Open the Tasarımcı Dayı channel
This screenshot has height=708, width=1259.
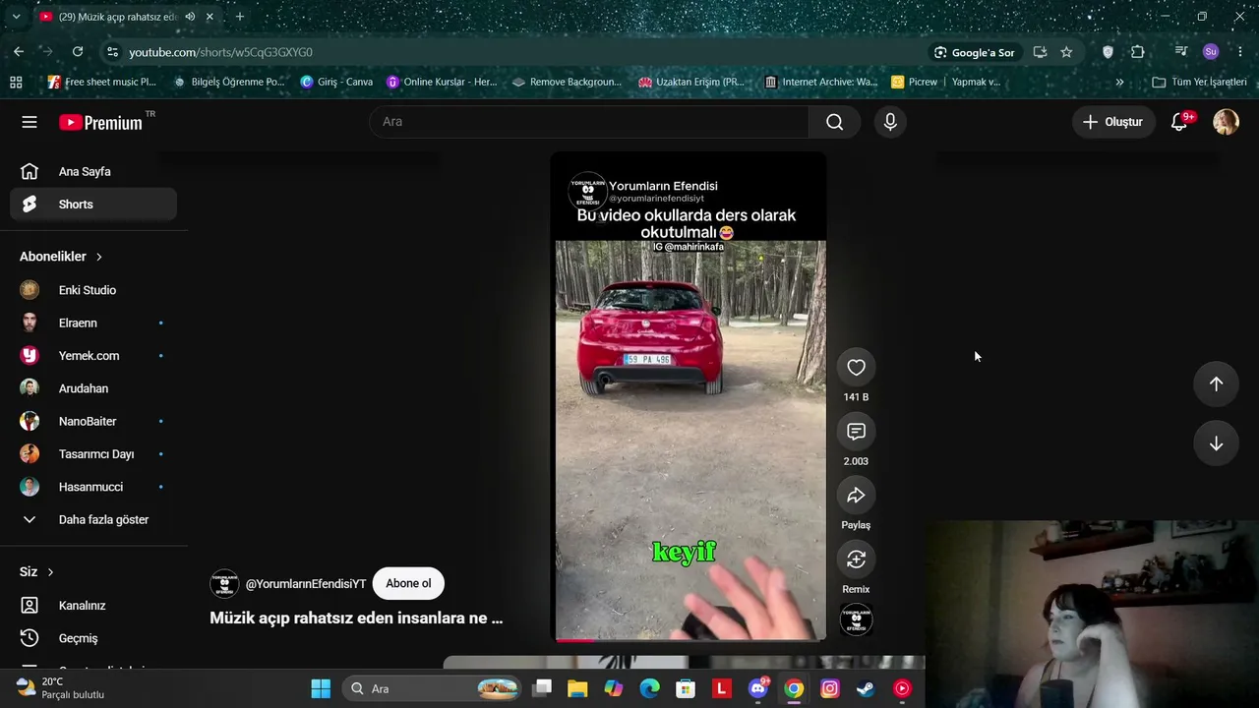93,454
